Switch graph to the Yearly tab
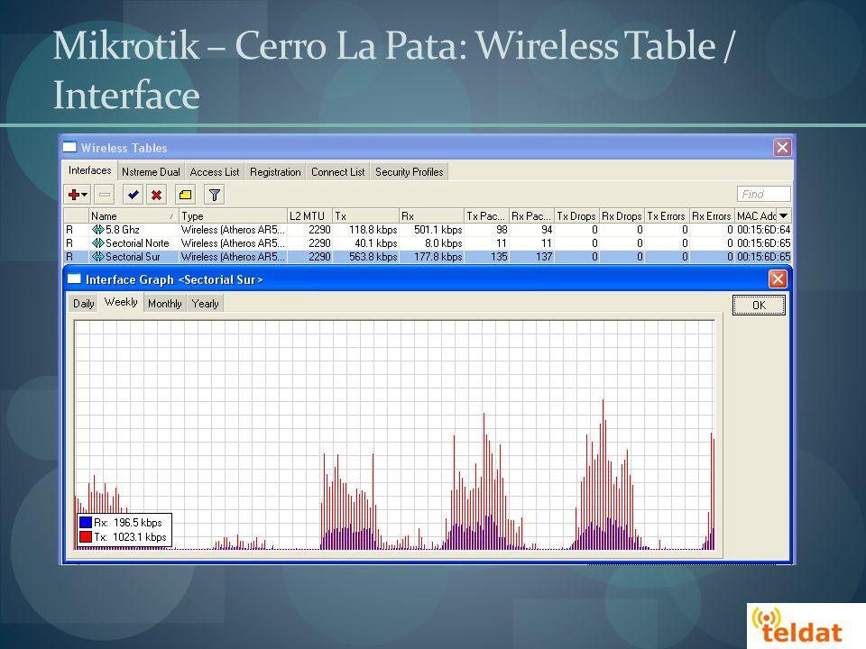Viewport: 866px width, 649px height. coord(206,304)
